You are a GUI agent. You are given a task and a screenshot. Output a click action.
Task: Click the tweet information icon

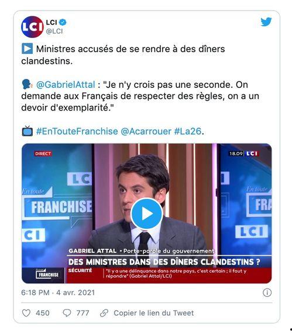267,293
